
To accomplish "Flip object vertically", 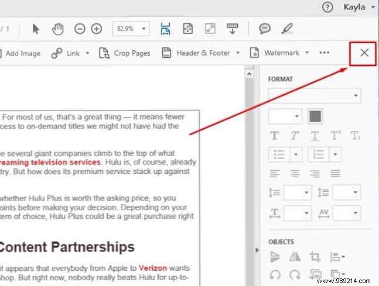I will pyautogui.click(x=275, y=257).
